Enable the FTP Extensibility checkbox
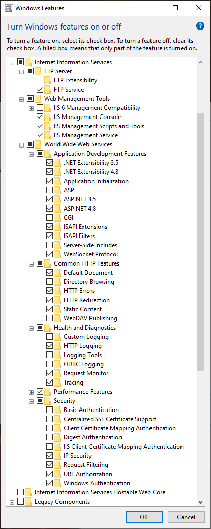This screenshot has width=211, height=529. point(40,80)
